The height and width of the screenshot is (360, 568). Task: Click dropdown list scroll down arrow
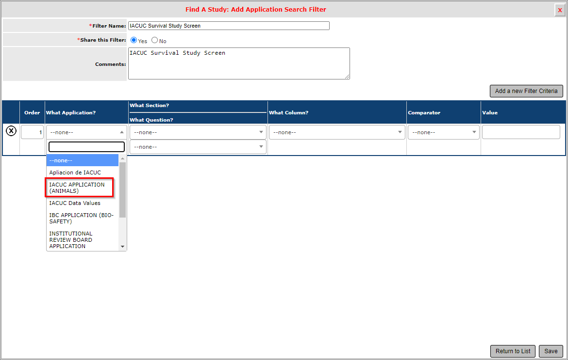(x=122, y=247)
